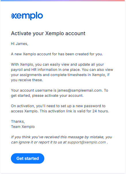The image size is (126, 174).
Task: Click the 'assignments and complete timesheets' line
Action: click(60, 75)
